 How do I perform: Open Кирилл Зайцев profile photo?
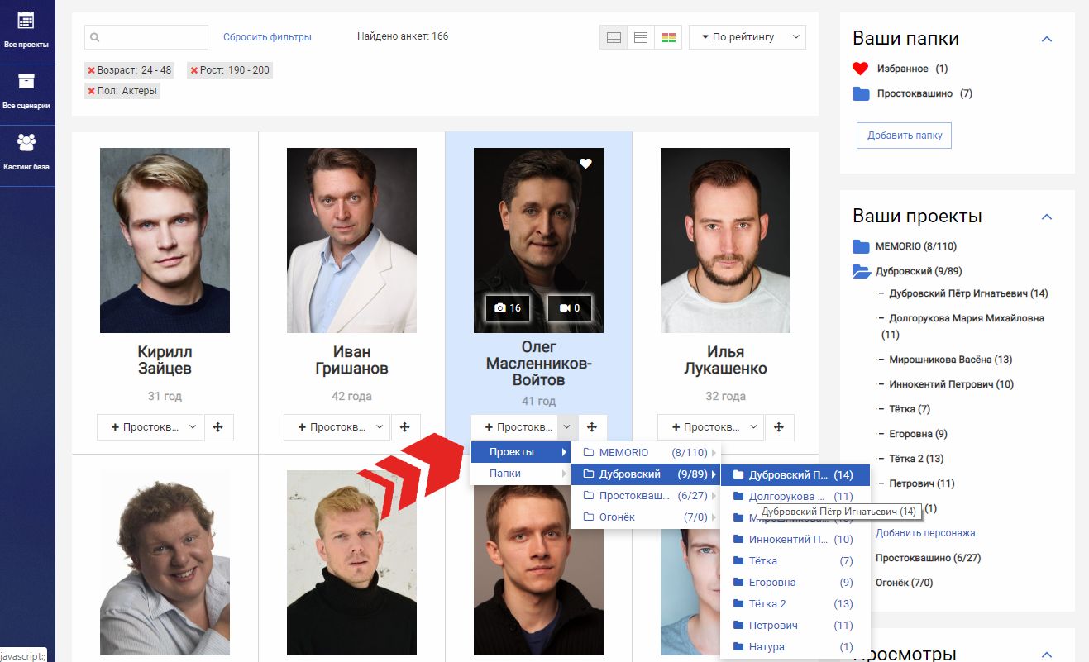[165, 241]
